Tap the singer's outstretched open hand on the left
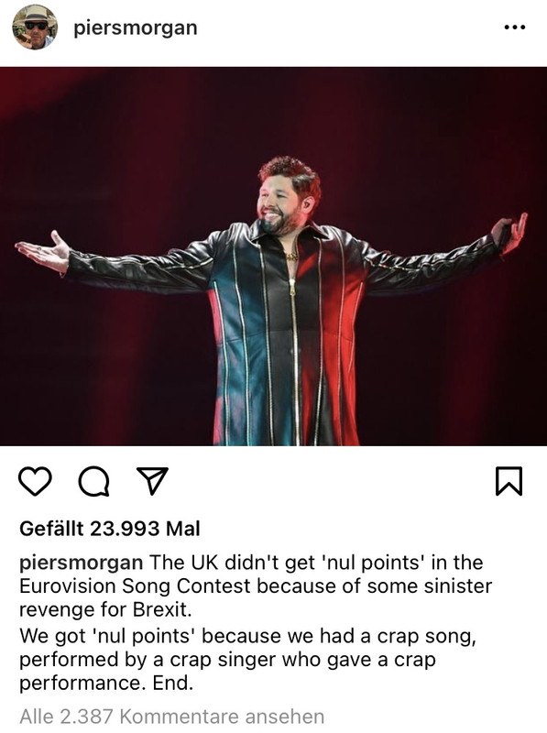 tap(42, 253)
